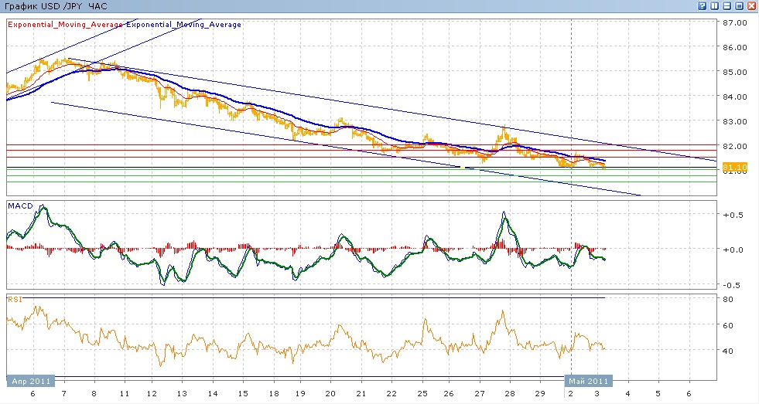Click the 'Апр 2011' month marker
This screenshot has height=404, width=759.
pyautogui.click(x=31, y=381)
